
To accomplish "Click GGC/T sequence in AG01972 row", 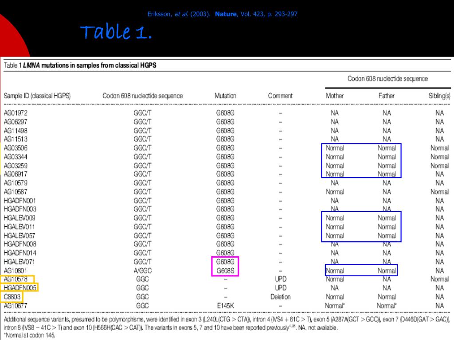I will click(142, 113).
